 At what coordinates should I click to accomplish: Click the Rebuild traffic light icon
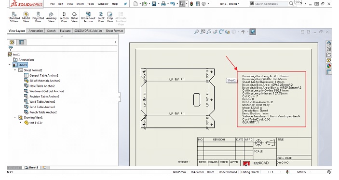pos(191,4)
